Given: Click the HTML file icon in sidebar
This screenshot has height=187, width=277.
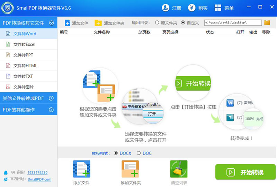Looking at the screenshot, I should pyautogui.click(x=8, y=65).
